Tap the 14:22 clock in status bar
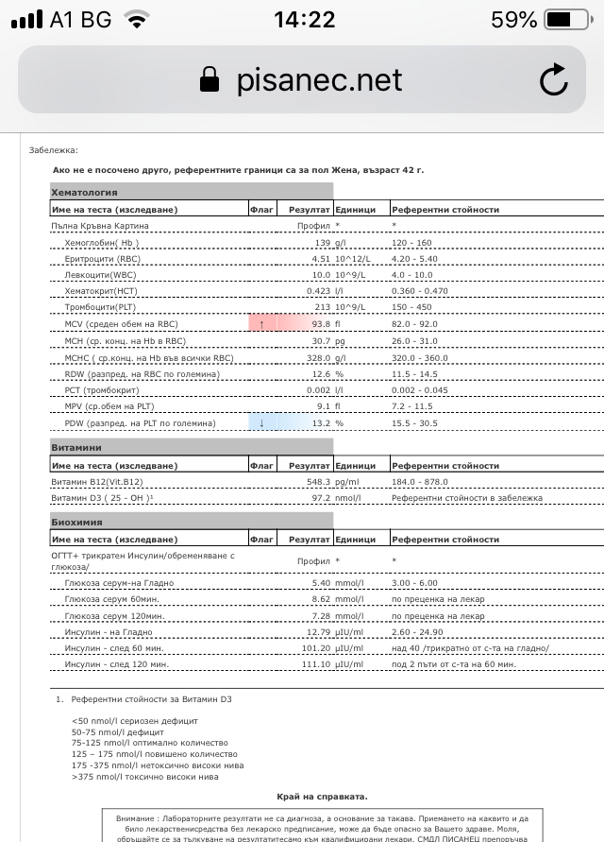 (x=304, y=19)
